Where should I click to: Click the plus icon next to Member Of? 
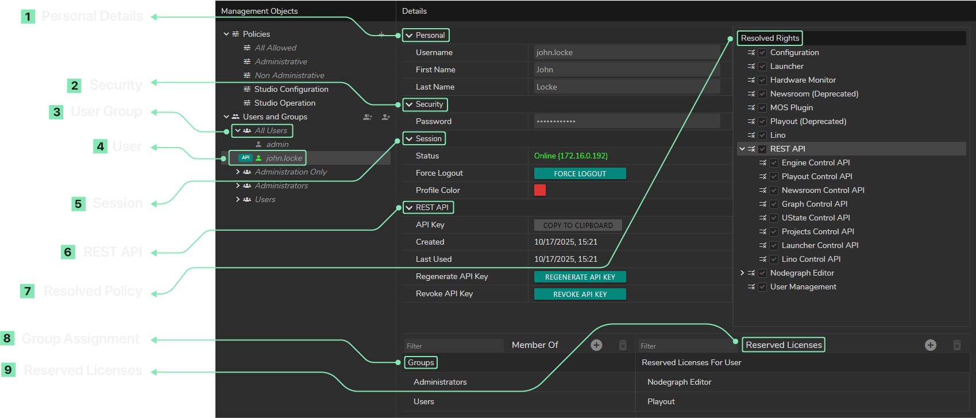[596, 345]
